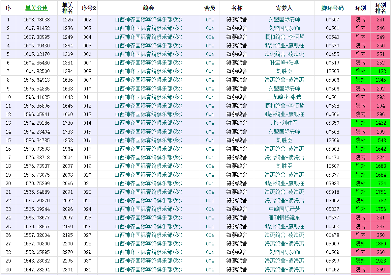Screen dimensions: 391x275
Task: Click the 单关排名 column header
Action: coord(67,8)
